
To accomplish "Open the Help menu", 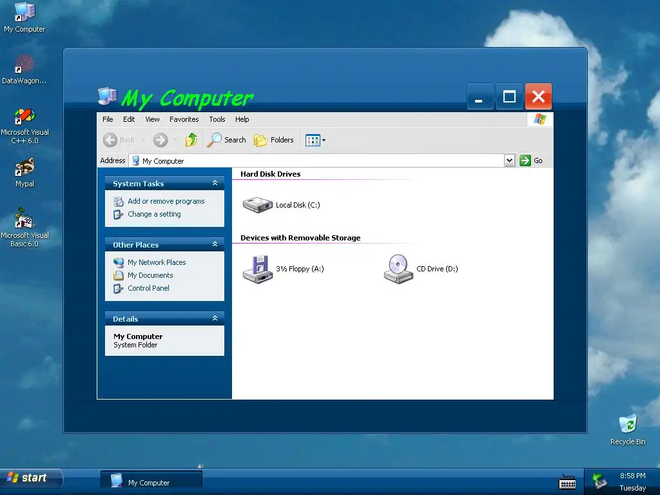I will (242, 119).
